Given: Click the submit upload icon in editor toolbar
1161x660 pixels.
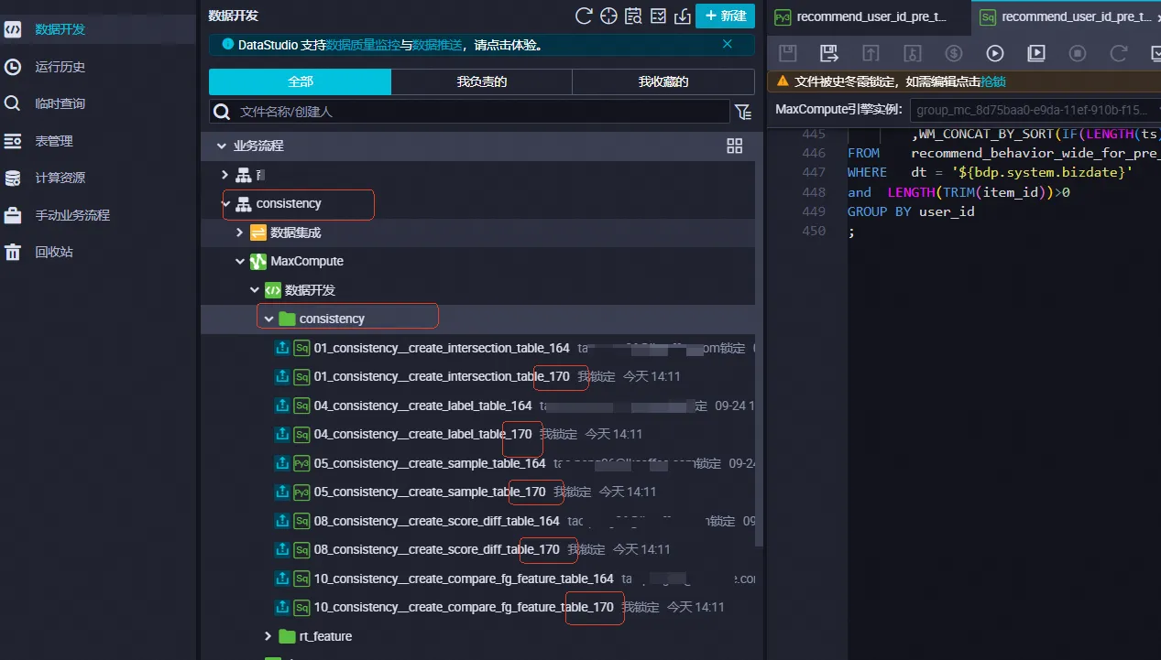Looking at the screenshot, I should point(871,53).
